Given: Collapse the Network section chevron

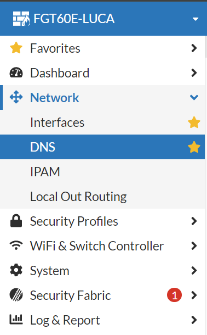Looking at the screenshot, I should tap(194, 98).
